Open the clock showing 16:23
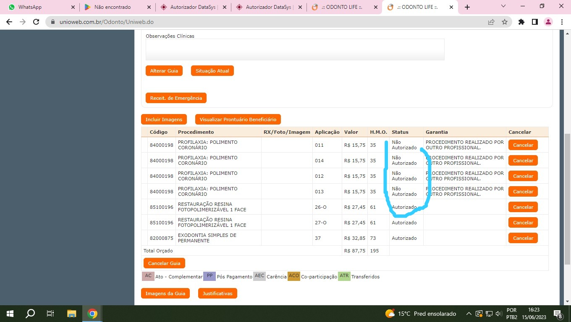The image size is (571, 322). (534, 314)
